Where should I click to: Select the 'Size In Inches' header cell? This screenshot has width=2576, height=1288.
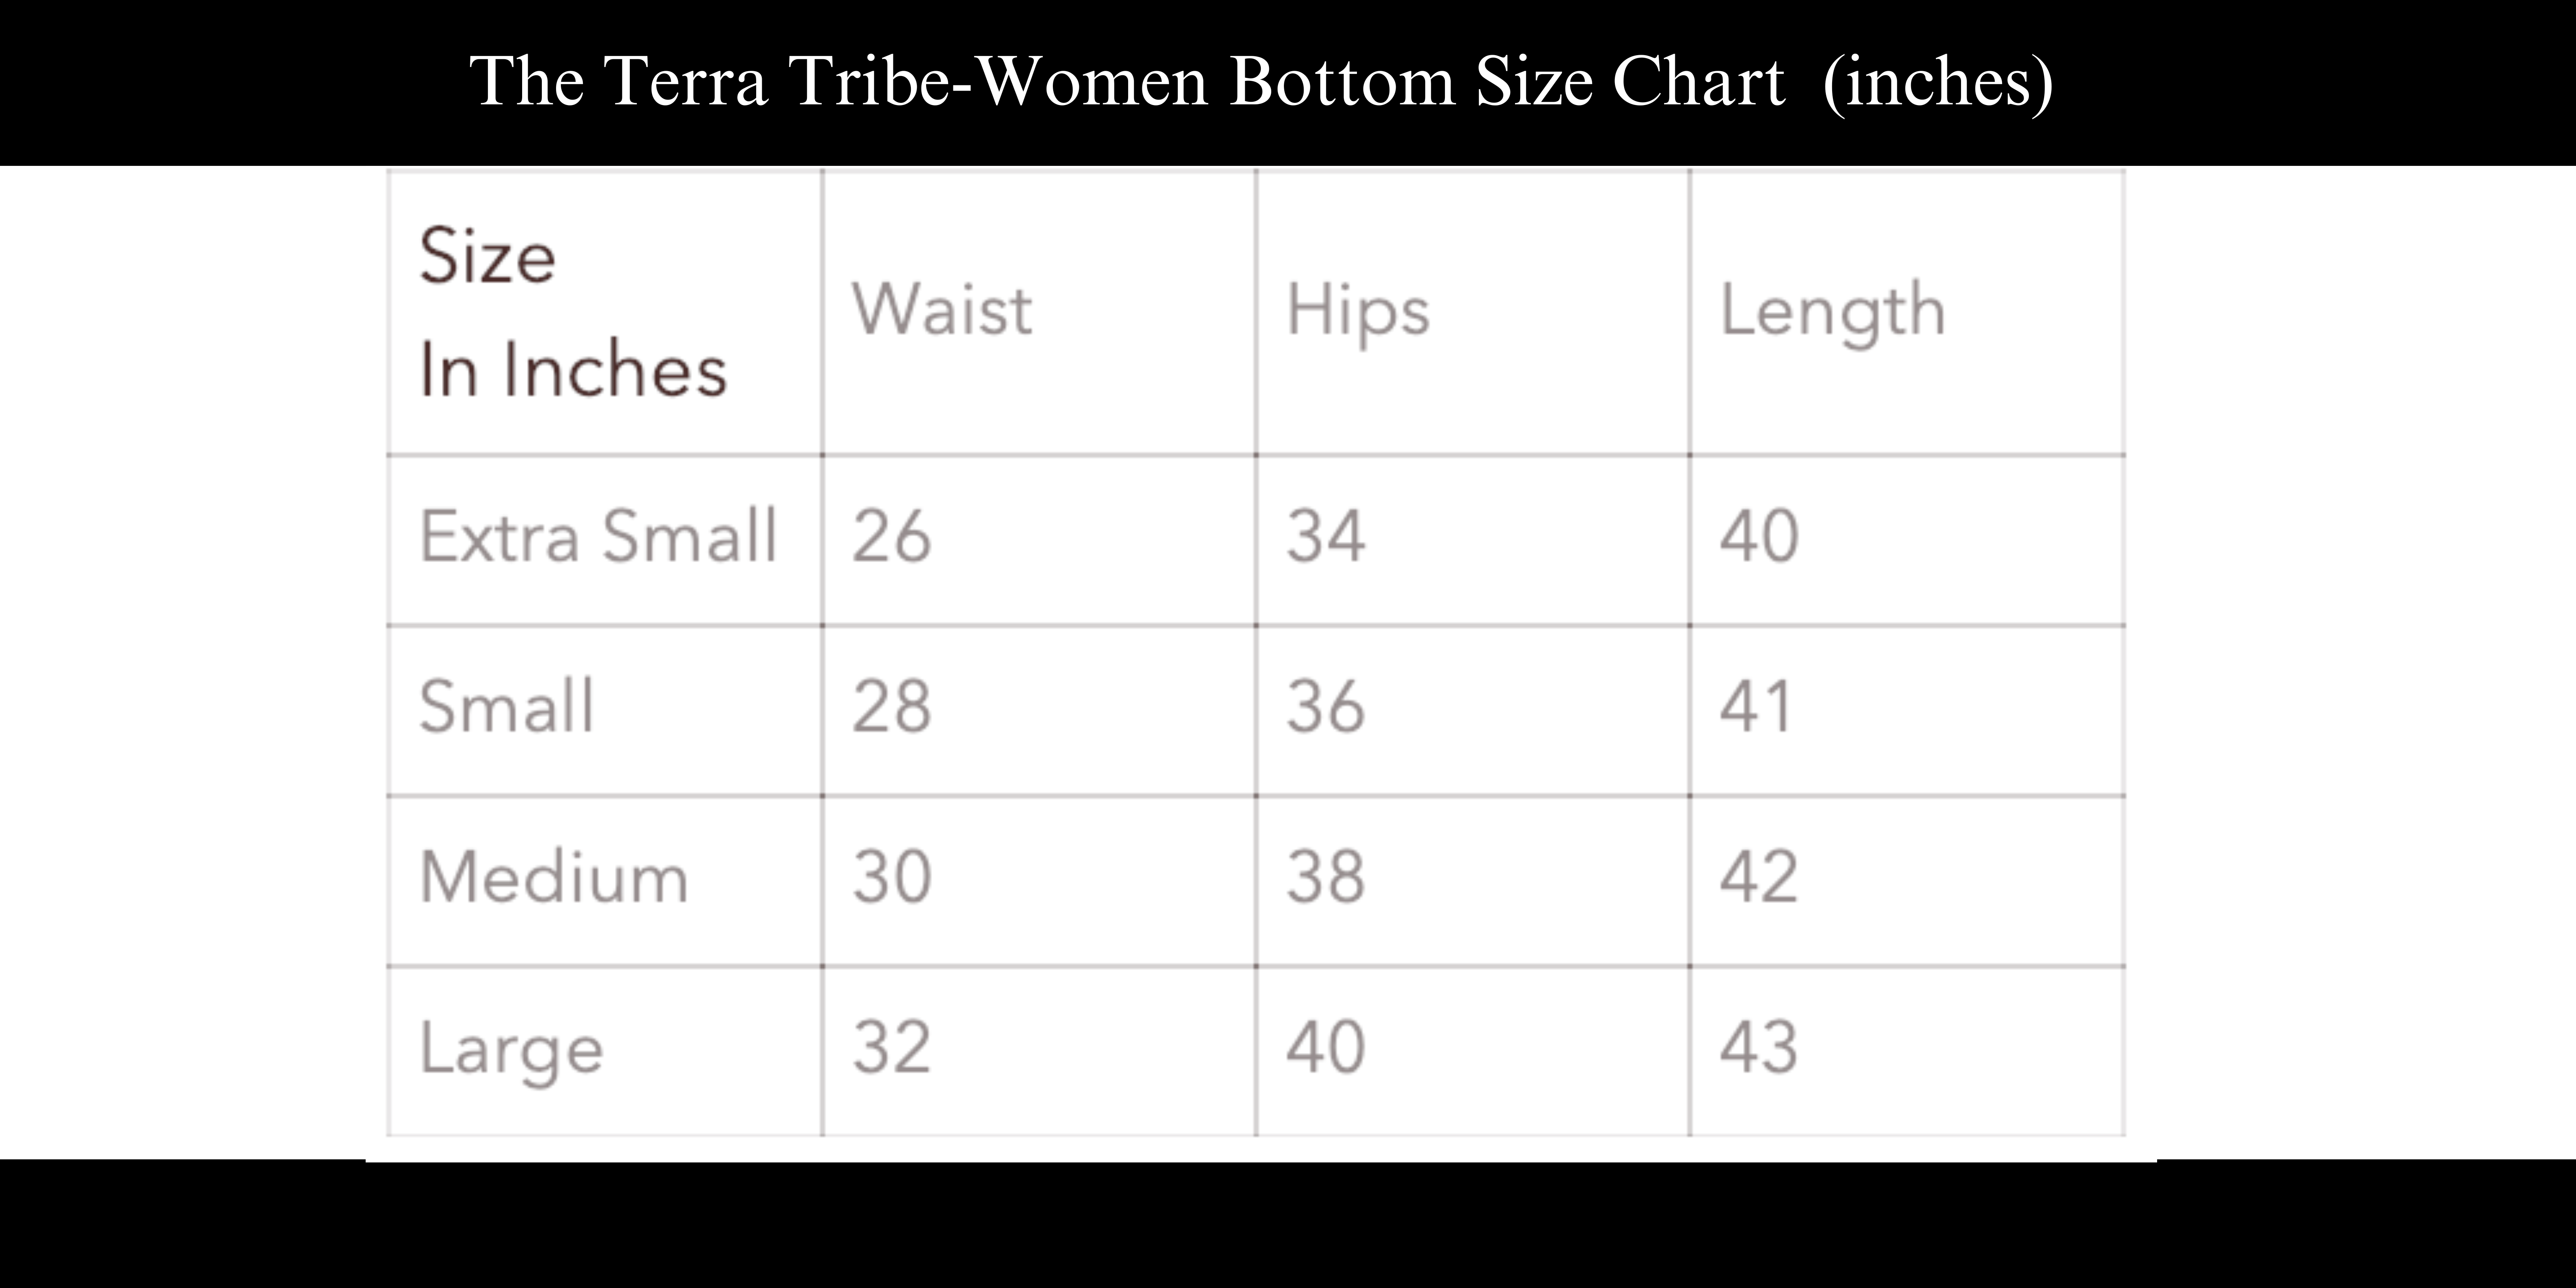tap(605, 312)
